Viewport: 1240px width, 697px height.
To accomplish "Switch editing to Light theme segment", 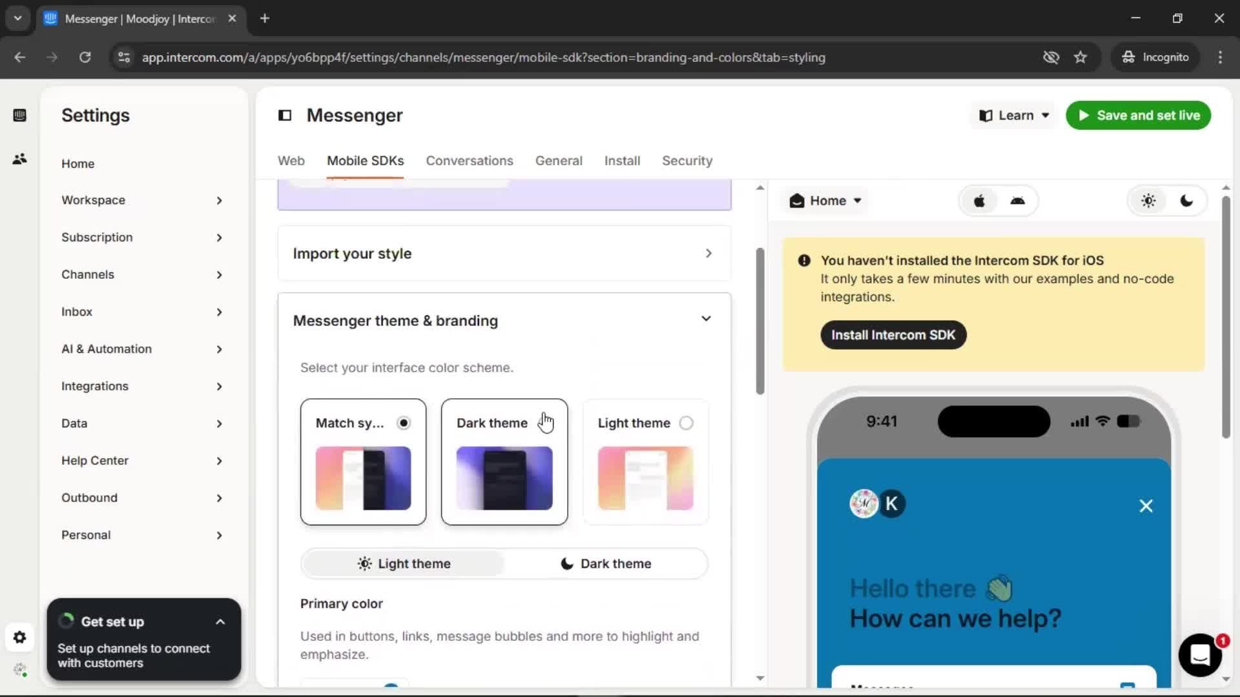I will pos(404,564).
